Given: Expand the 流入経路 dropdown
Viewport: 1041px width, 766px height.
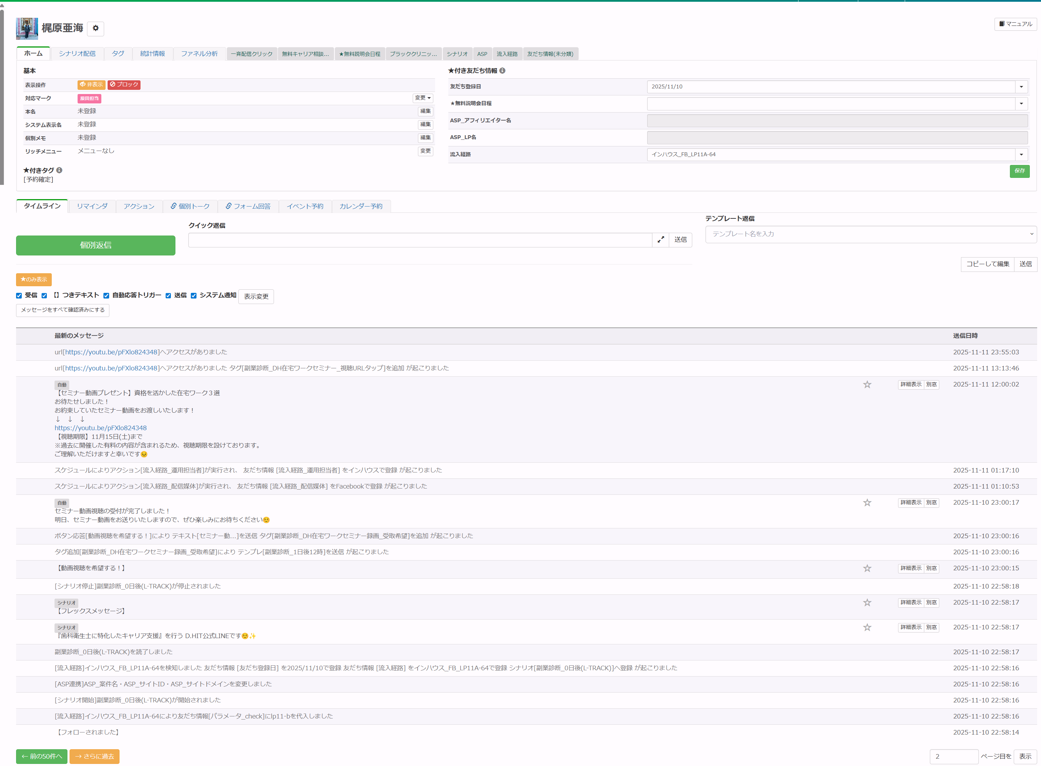Looking at the screenshot, I should [x=1021, y=154].
